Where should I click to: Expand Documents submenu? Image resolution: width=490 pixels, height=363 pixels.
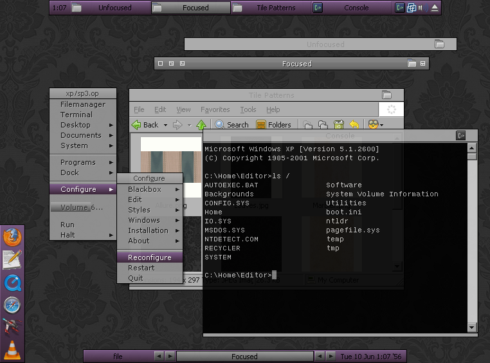tap(83, 135)
